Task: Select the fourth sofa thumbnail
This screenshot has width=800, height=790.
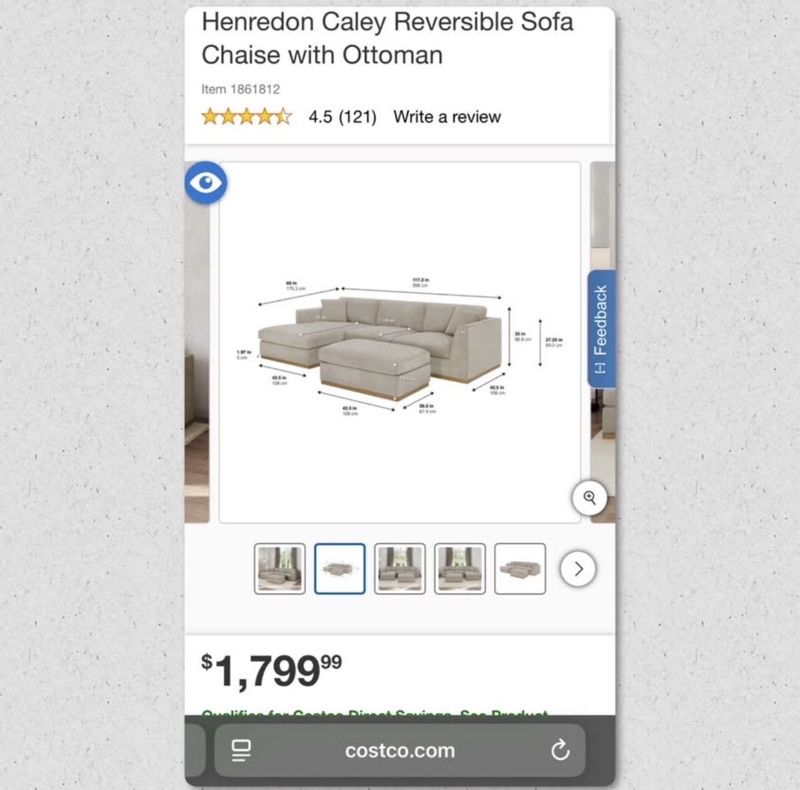Action: [460, 568]
